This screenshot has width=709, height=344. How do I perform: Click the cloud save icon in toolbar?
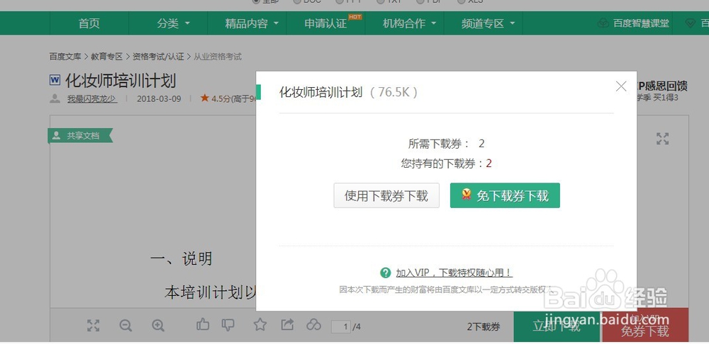pos(314,324)
